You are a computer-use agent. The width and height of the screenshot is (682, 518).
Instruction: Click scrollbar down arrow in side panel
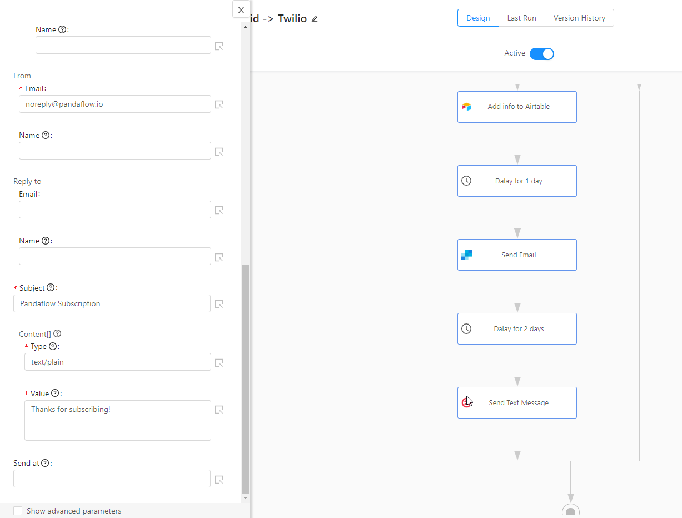click(245, 498)
